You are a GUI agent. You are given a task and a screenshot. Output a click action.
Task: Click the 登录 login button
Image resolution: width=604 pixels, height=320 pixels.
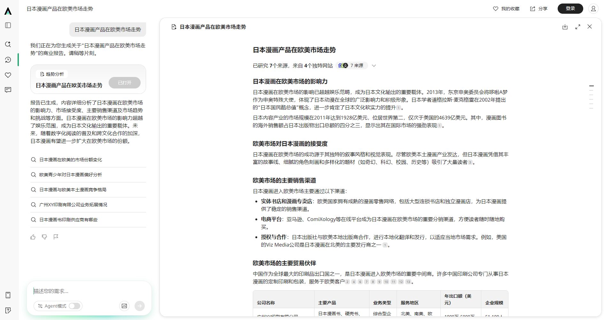570,9
